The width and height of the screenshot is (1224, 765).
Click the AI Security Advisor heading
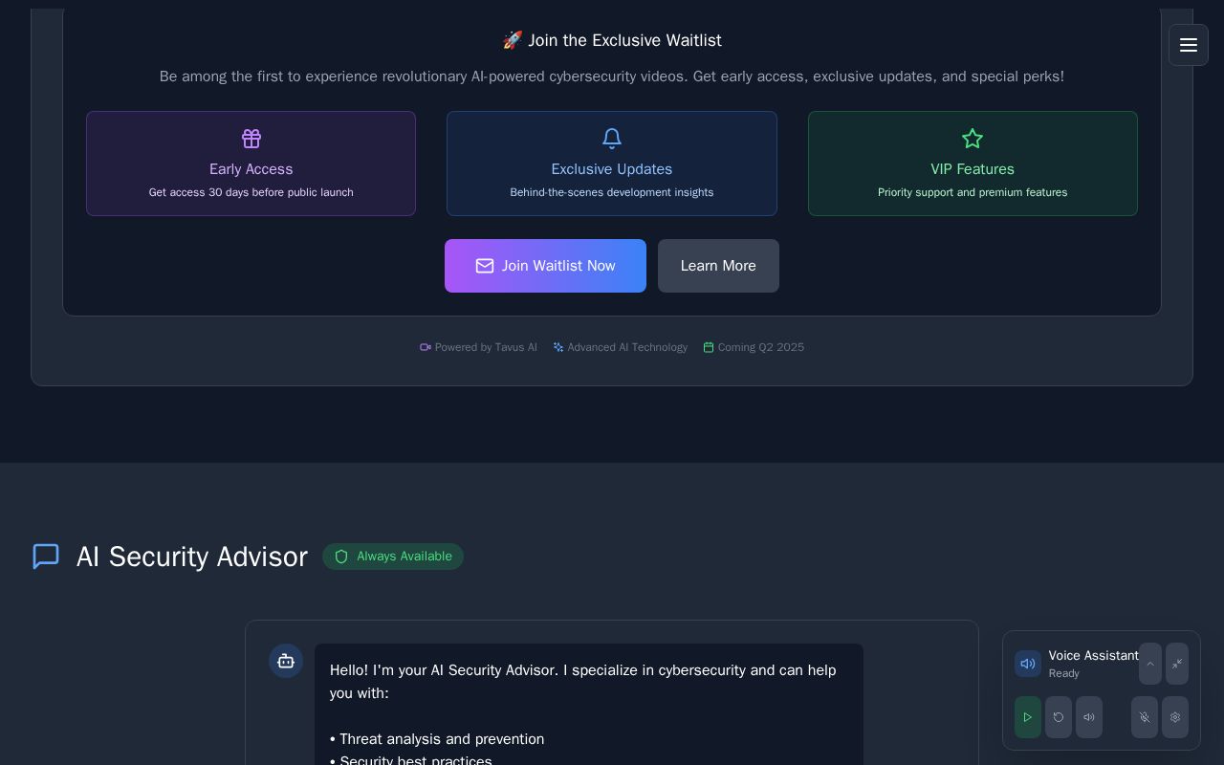(192, 557)
